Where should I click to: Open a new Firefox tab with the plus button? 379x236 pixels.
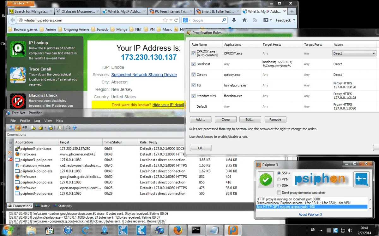tap(292, 11)
